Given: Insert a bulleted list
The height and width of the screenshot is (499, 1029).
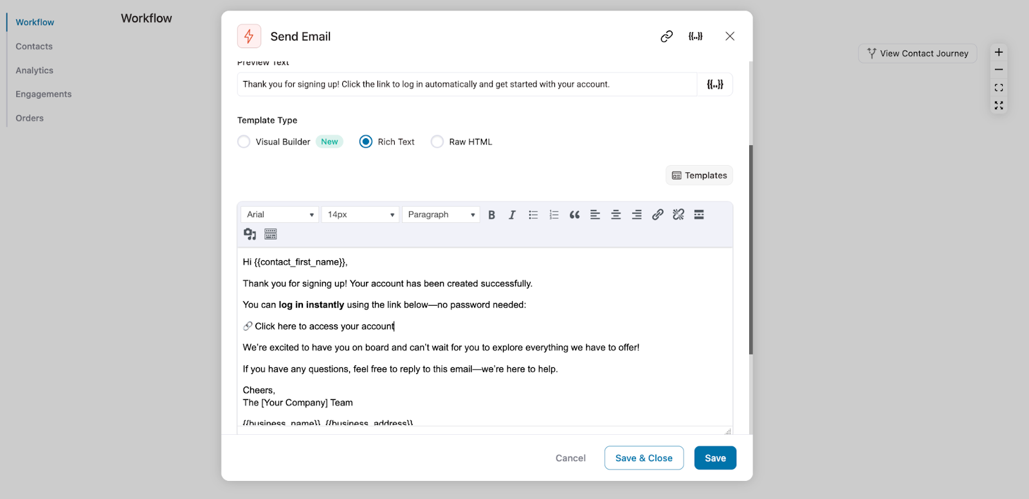Looking at the screenshot, I should 533,214.
